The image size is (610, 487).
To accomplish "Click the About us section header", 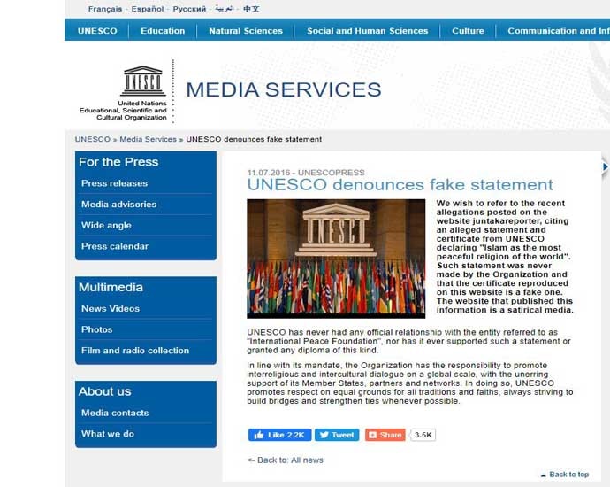I will (x=104, y=391).
